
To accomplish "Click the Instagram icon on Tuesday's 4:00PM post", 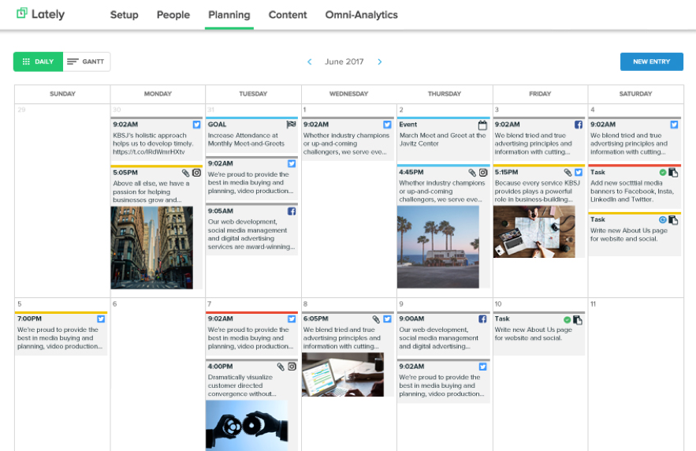I will tap(292, 367).
